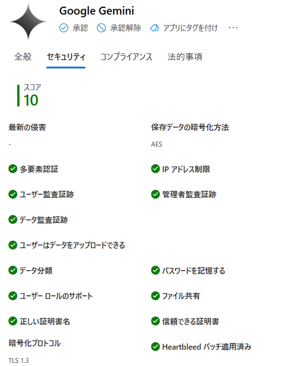Click the Google Gemini star logo
This screenshot has width=306, height=366.
point(28,23)
